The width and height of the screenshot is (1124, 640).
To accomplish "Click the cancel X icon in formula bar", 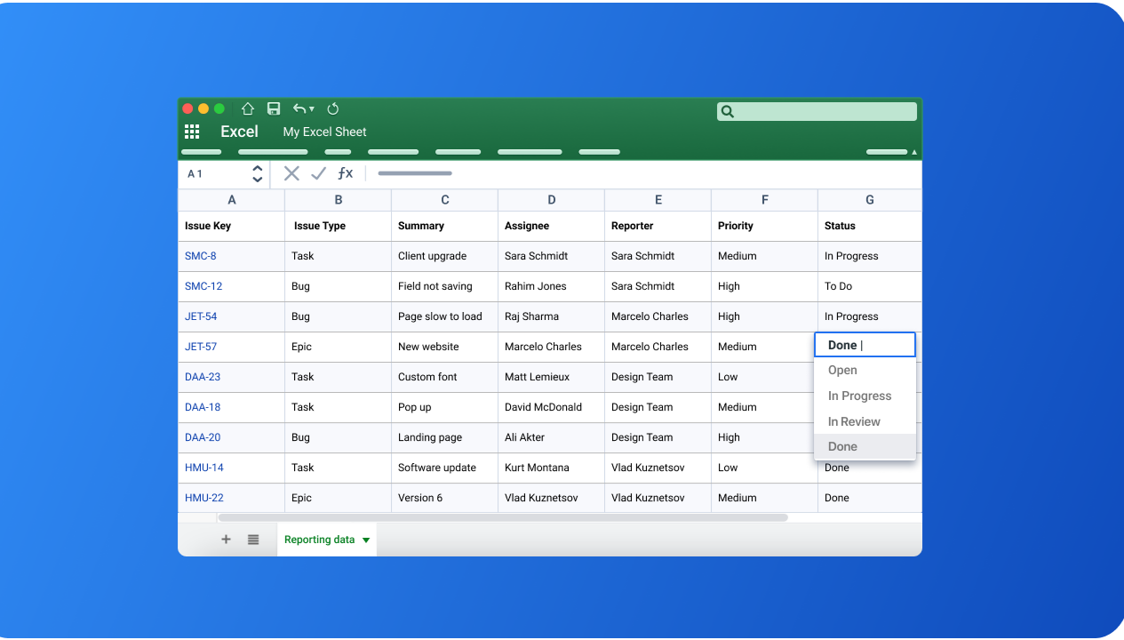I will pyautogui.click(x=291, y=173).
